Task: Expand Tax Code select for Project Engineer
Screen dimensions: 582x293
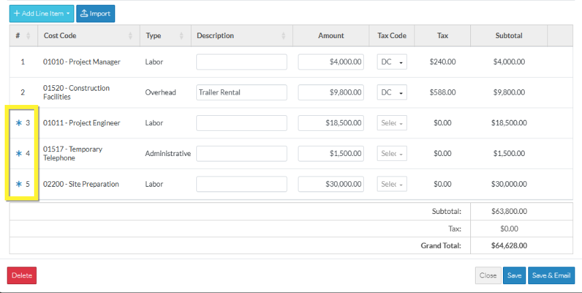Action: pyautogui.click(x=392, y=123)
